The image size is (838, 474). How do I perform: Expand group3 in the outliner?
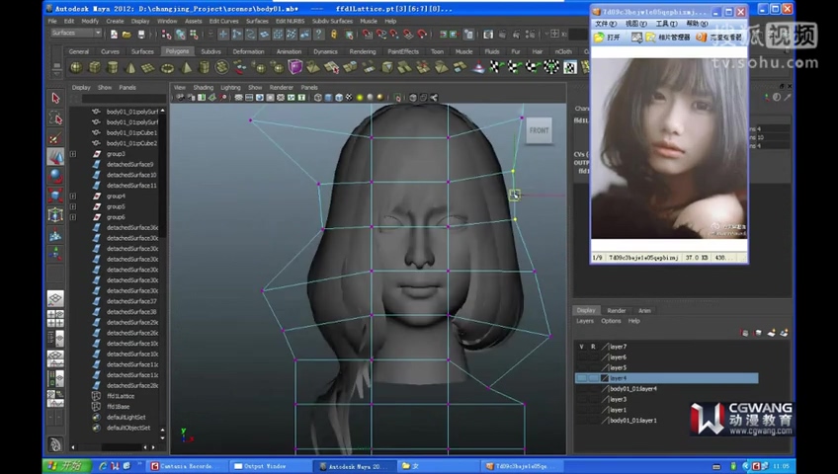73,154
